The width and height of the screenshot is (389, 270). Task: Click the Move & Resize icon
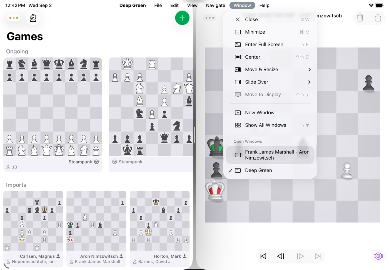click(x=238, y=69)
